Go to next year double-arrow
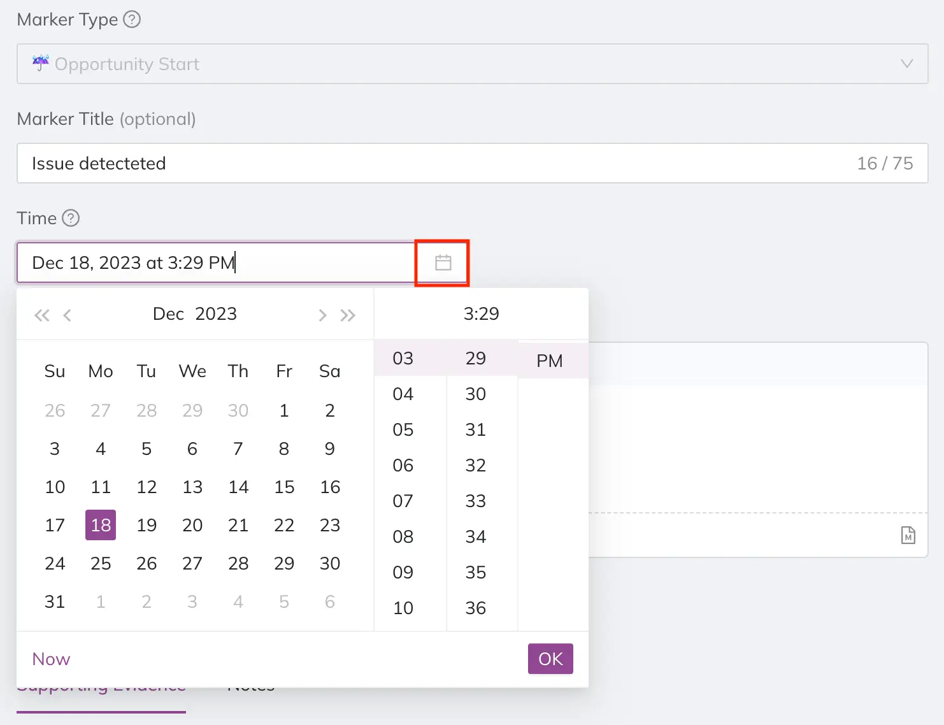The height and width of the screenshot is (725, 944). coord(347,315)
